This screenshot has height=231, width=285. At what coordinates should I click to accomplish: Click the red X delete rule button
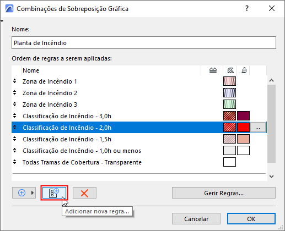(x=84, y=193)
